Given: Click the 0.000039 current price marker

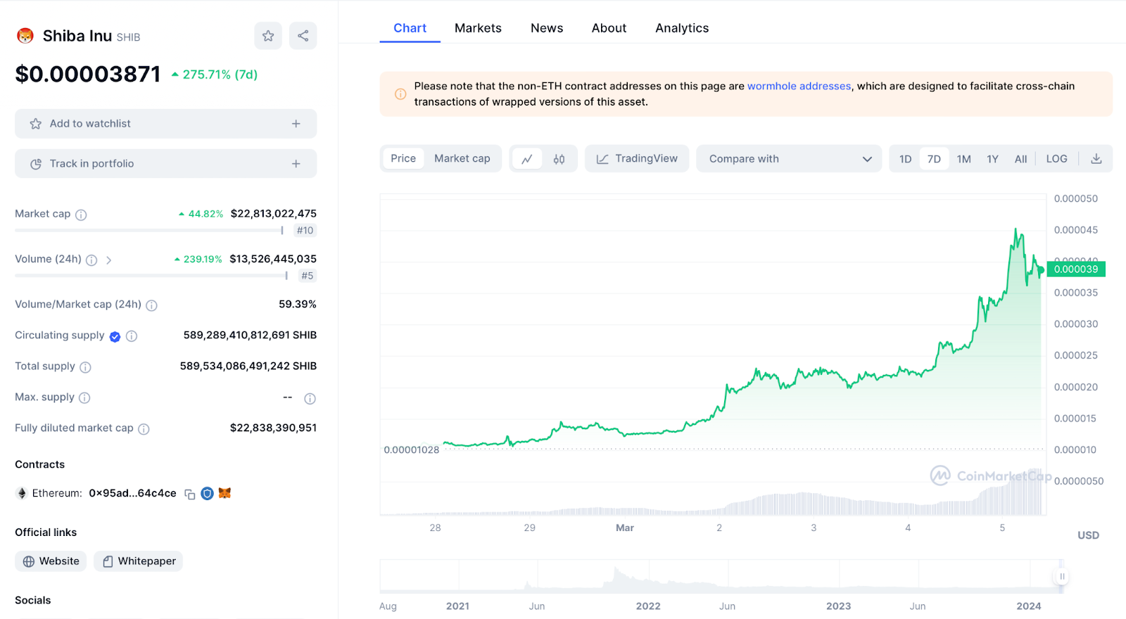Looking at the screenshot, I should click(x=1076, y=269).
